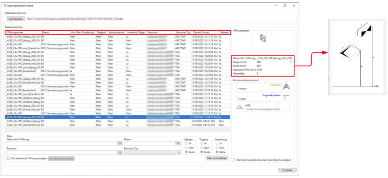Enable 'Nur bestimmte Öffnung anzeigen' checkbox
Viewport: 388px width, 178px height.
[9, 158]
